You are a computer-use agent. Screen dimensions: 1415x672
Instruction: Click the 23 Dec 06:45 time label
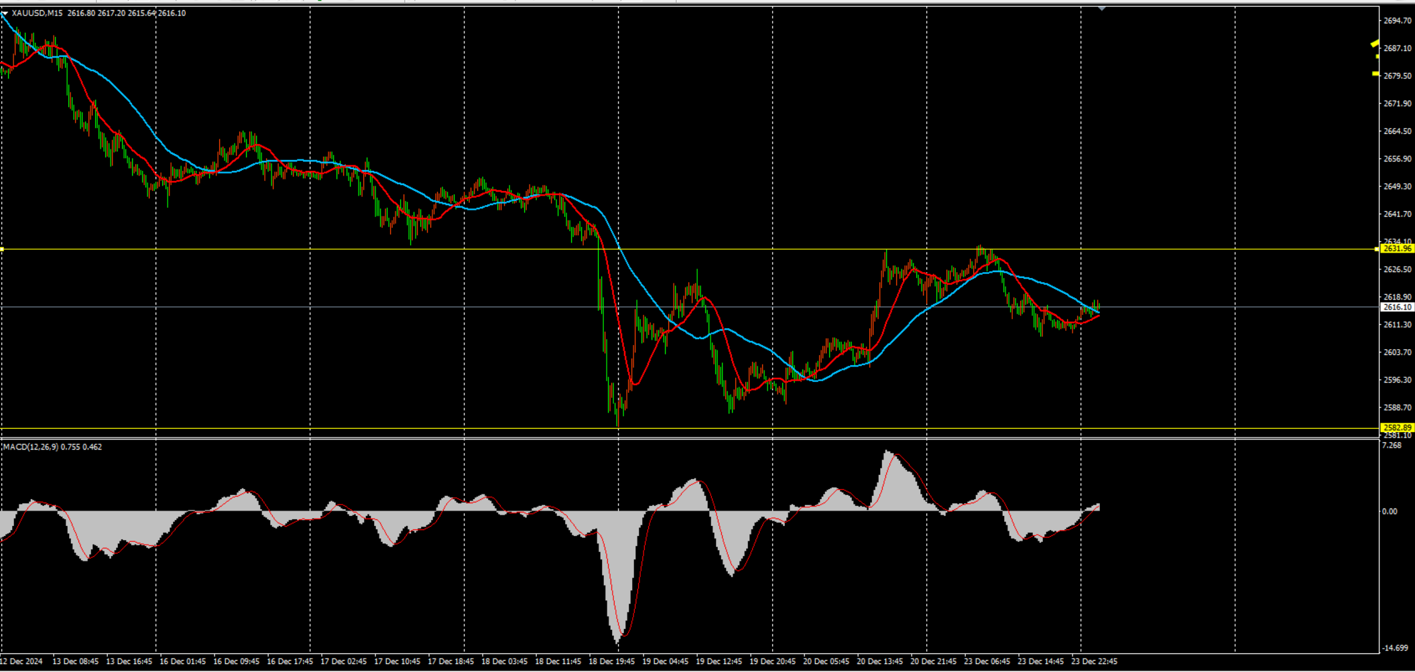pyautogui.click(x=987, y=661)
